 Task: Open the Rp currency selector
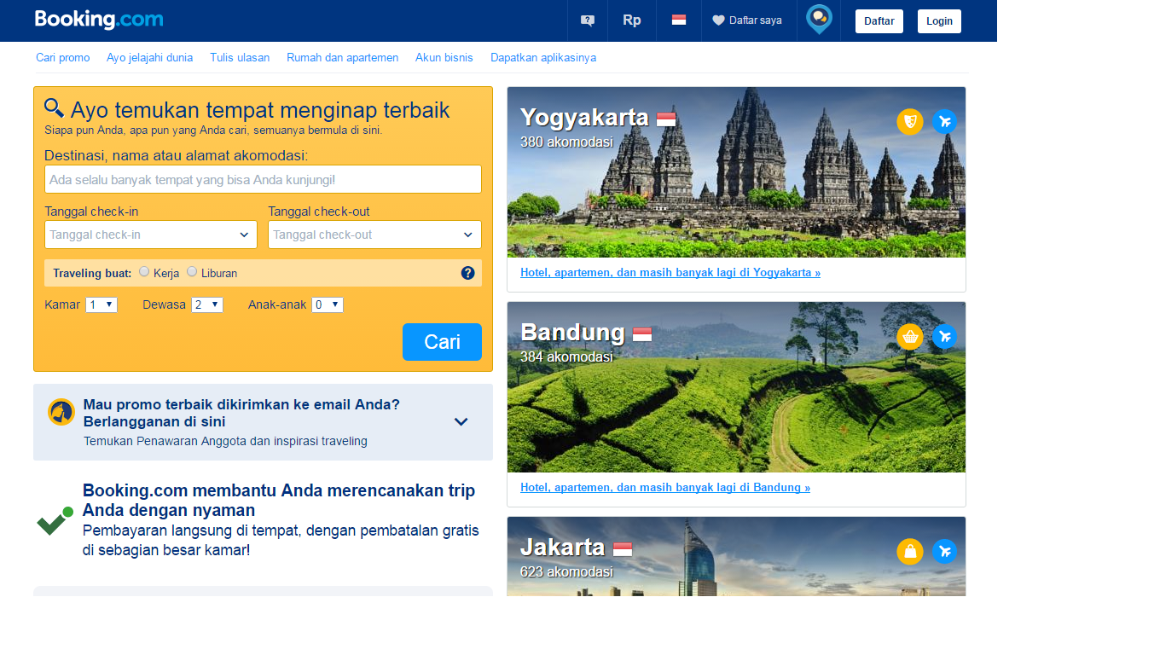[631, 20]
